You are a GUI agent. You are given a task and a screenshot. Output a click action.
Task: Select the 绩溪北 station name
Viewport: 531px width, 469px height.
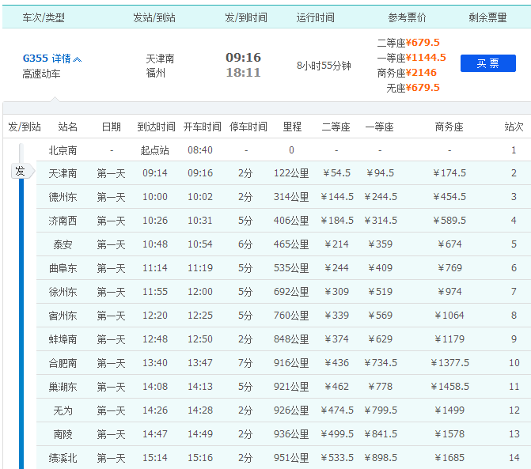63,458
